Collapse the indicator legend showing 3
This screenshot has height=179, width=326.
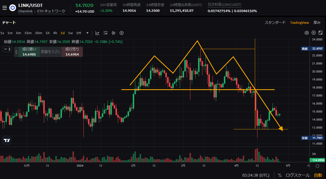[x=7, y=49]
